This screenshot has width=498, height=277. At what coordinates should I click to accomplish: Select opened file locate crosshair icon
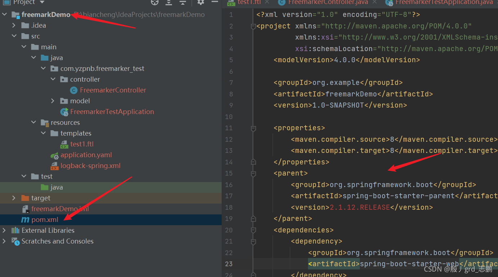pyautogui.click(x=155, y=2)
